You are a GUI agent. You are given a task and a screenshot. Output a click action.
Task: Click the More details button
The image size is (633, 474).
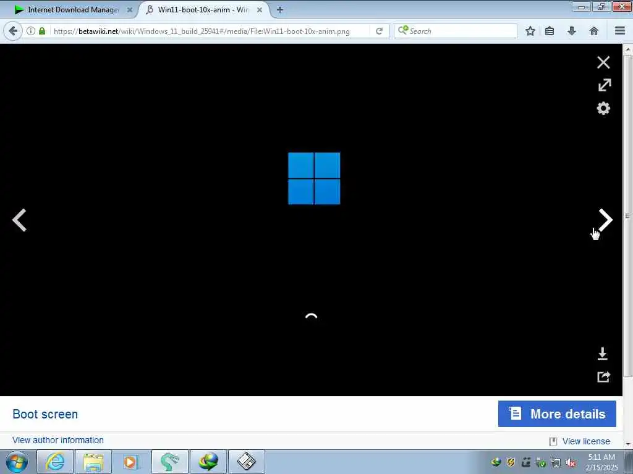pos(557,414)
